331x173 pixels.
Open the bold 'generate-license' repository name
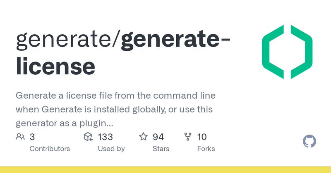[123, 53]
